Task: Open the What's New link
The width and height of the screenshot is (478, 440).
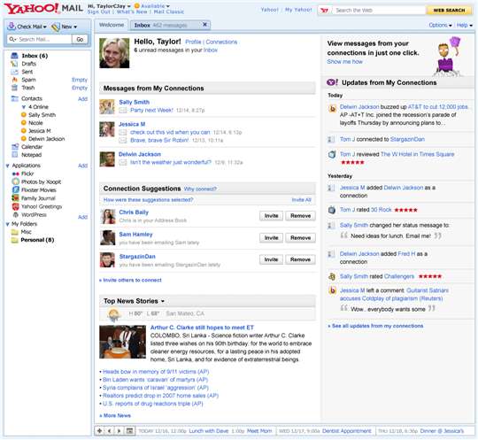Action: (132, 12)
